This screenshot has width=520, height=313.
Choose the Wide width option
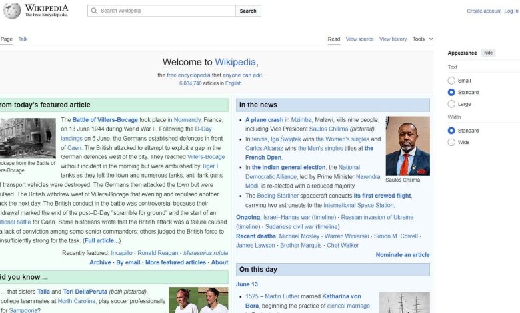tap(452, 142)
